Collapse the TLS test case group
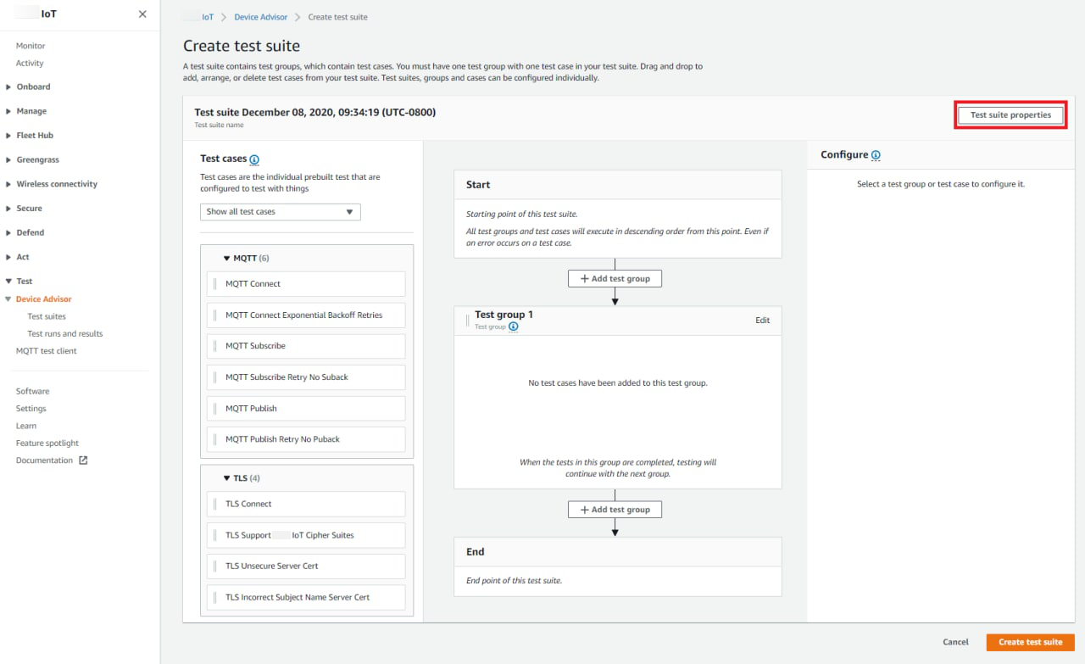The height and width of the screenshot is (664, 1085). [227, 478]
